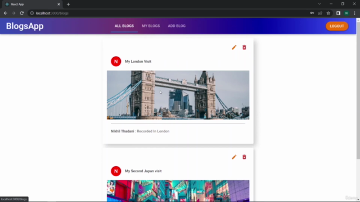
Task: Open a new browser tab
Action: point(68,4)
